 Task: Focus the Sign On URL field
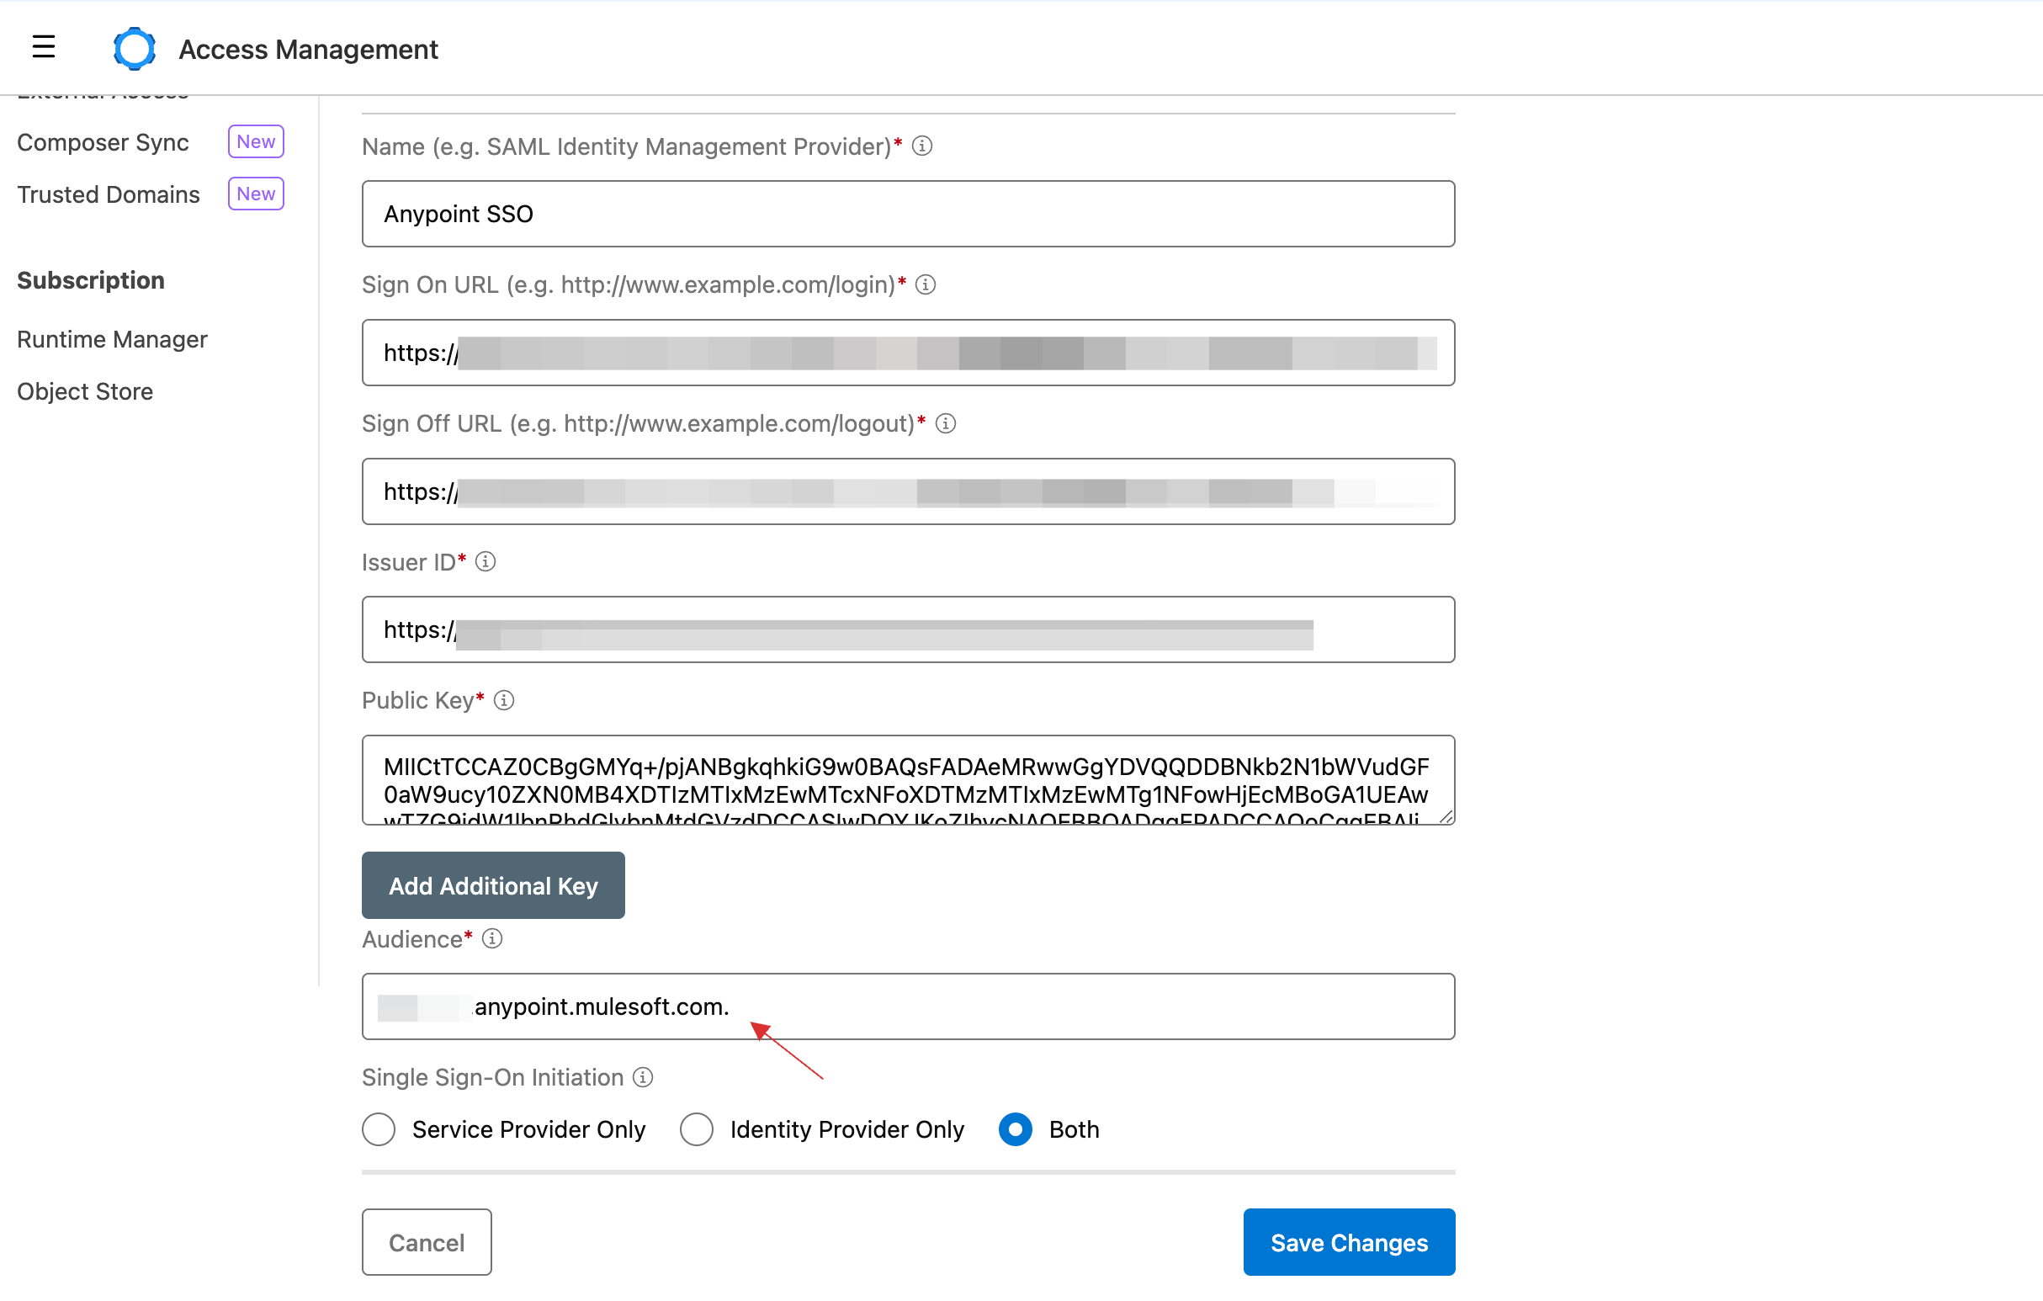coord(908,353)
